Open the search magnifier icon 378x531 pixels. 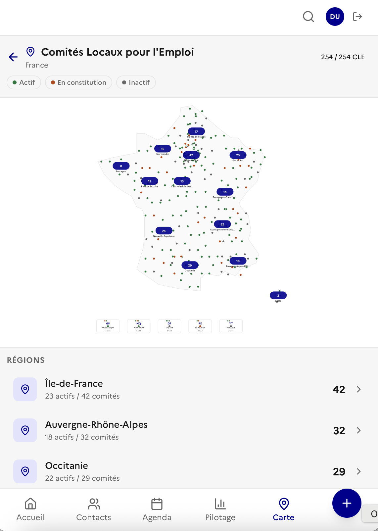coord(308,17)
